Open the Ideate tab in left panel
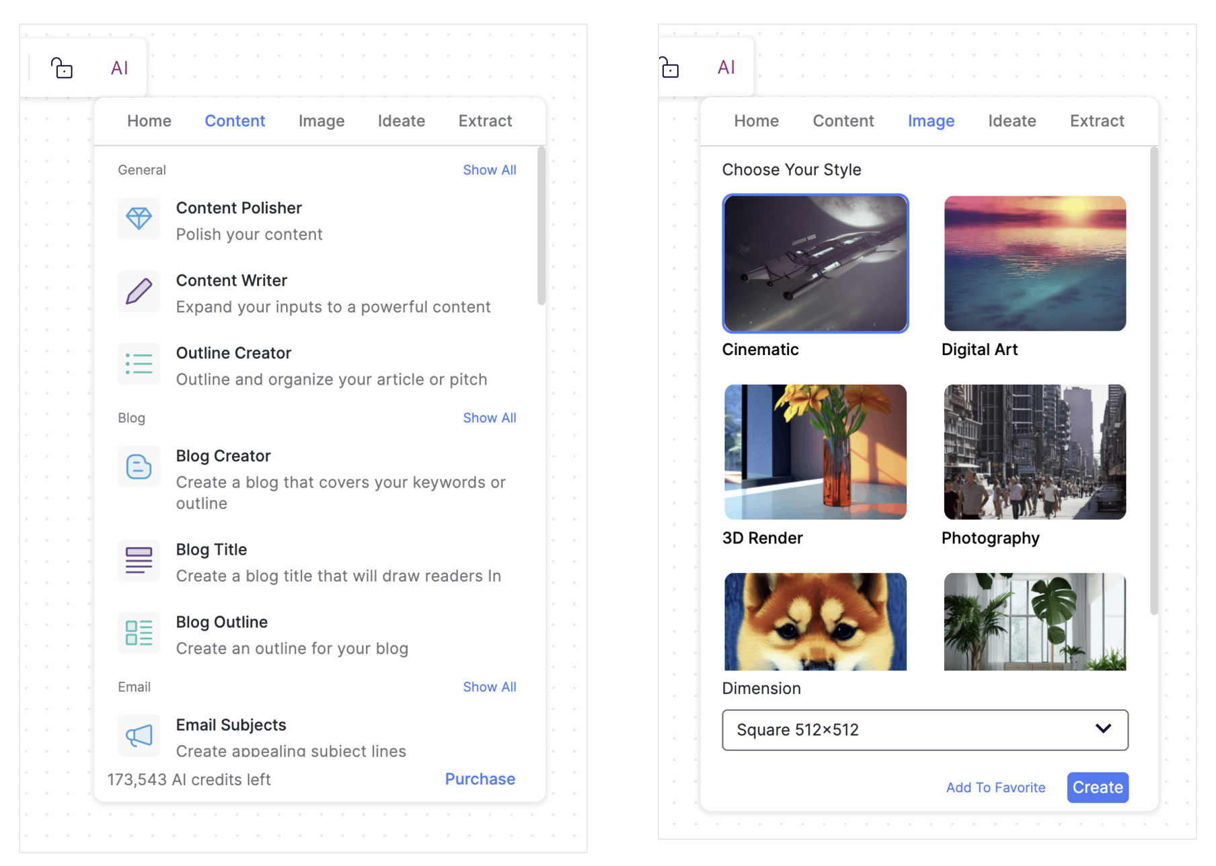The height and width of the screenshot is (866, 1216). pos(402,121)
